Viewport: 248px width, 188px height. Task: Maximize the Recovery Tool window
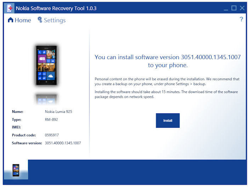point(234,8)
